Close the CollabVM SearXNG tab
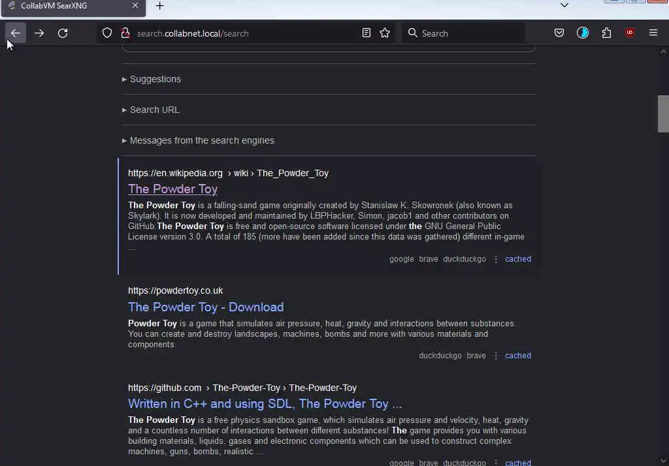669x466 pixels. coord(135,5)
